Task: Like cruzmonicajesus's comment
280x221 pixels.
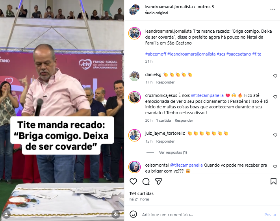Action: (275, 97)
